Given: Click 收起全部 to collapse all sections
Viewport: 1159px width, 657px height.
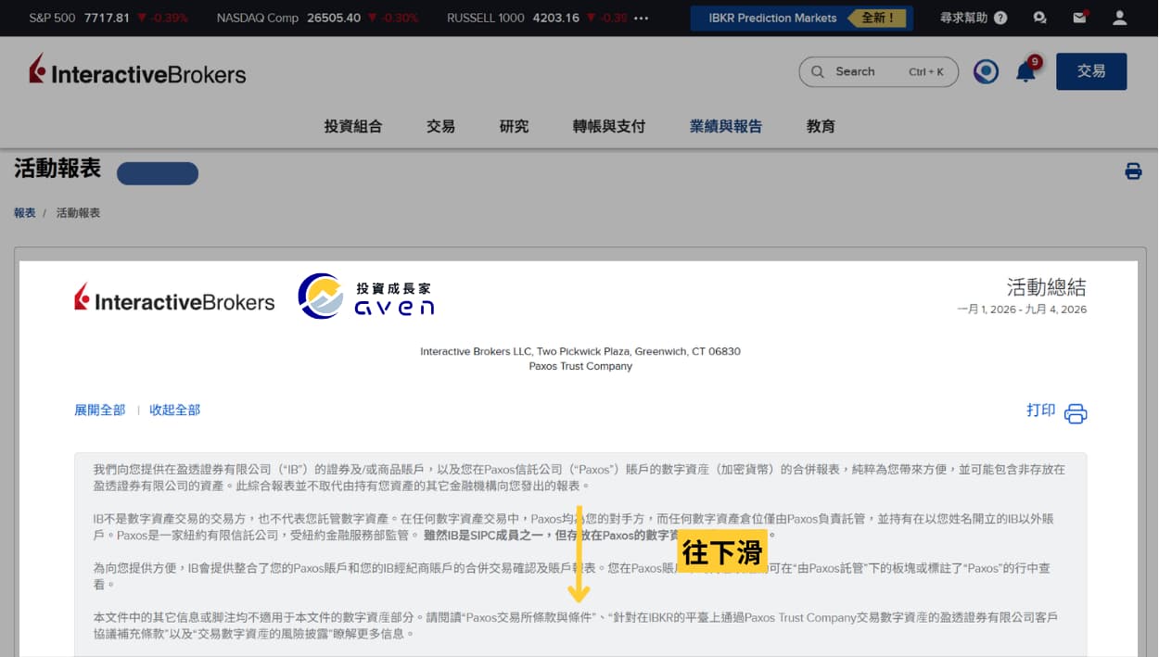Looking at the screenshot, I should 174,410.
